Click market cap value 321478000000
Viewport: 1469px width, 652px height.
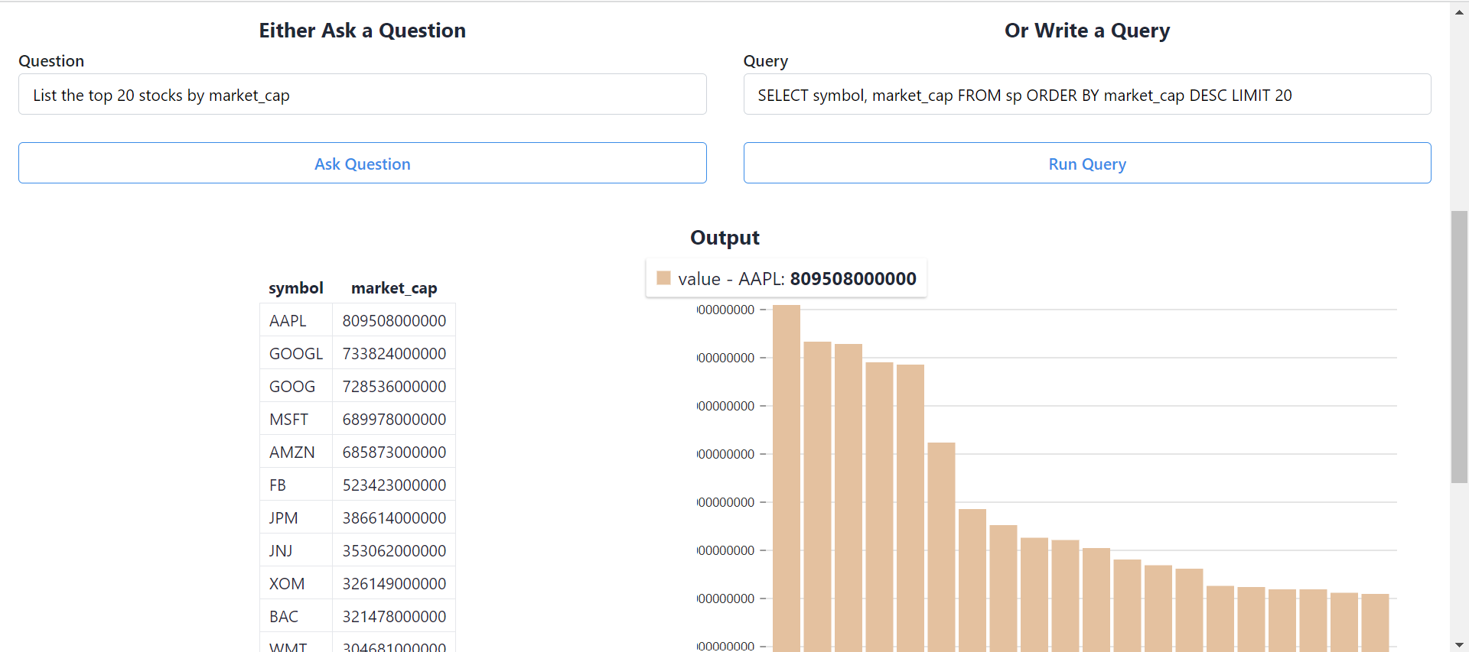click(x=394, y=616)
